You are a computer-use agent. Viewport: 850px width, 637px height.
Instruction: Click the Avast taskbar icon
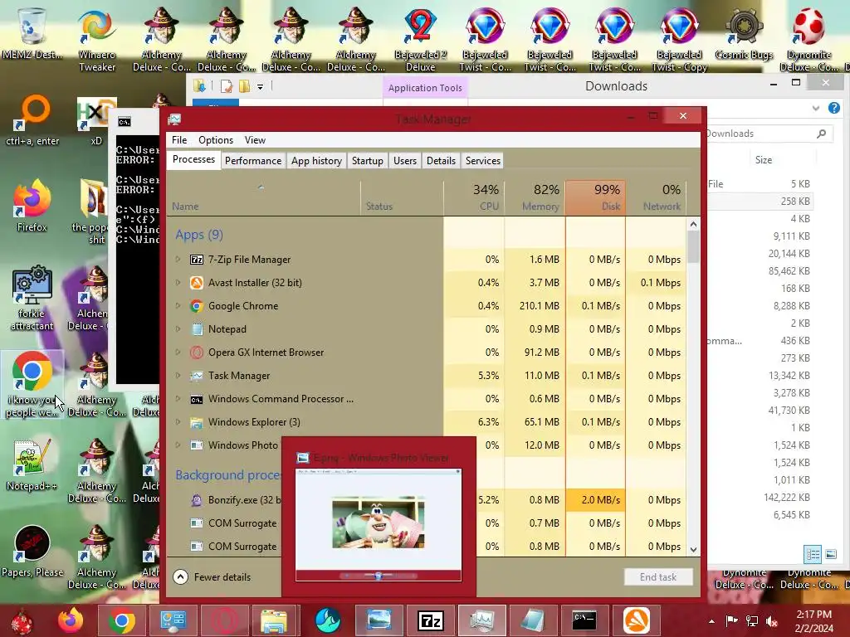[x=636, y=620]
